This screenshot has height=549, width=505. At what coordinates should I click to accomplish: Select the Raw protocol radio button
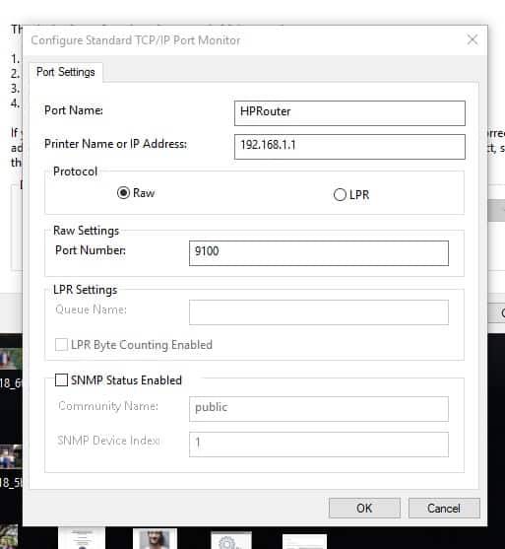[123, 192]
